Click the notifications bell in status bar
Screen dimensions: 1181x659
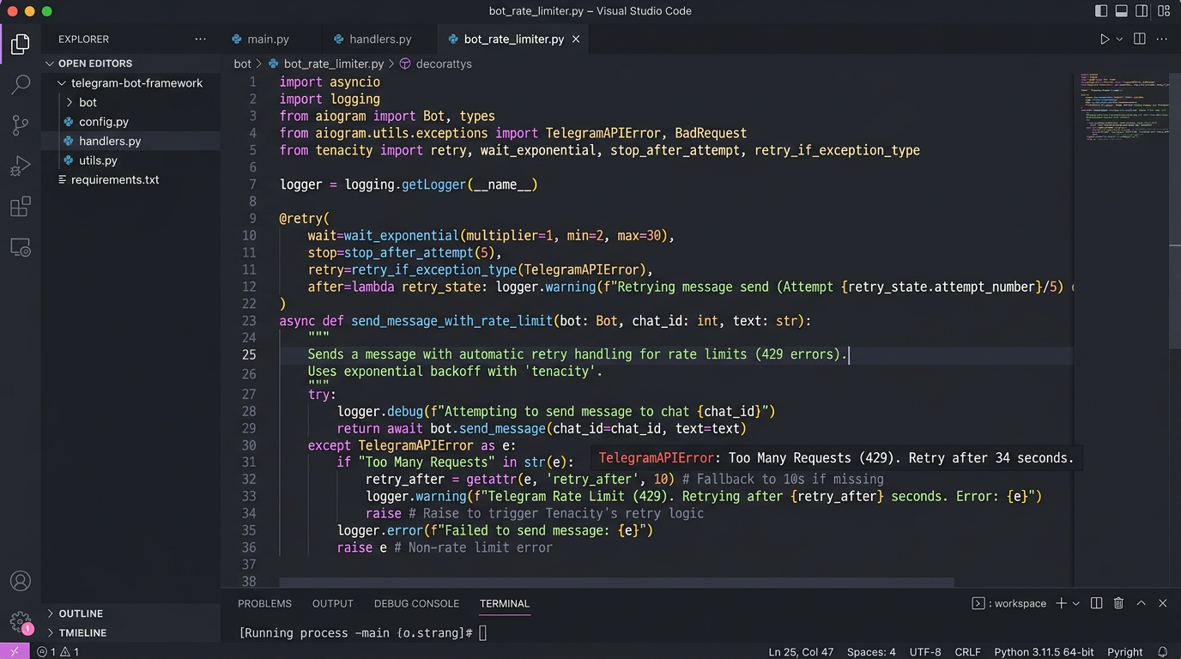(x=1163, y=652)
